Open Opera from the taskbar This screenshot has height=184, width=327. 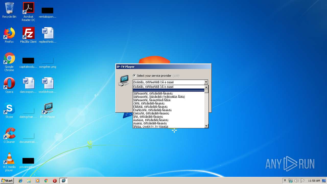click(x=55, y=181)
